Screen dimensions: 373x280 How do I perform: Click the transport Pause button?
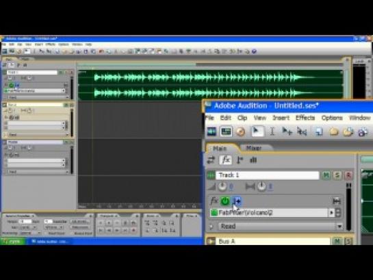coord(117,223)
